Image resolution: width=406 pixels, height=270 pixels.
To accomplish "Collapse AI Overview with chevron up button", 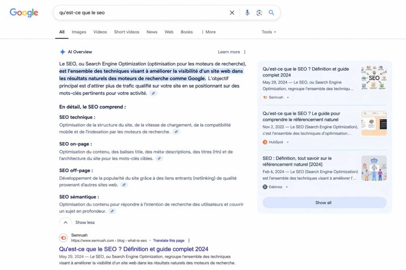I will pos(65,222).
